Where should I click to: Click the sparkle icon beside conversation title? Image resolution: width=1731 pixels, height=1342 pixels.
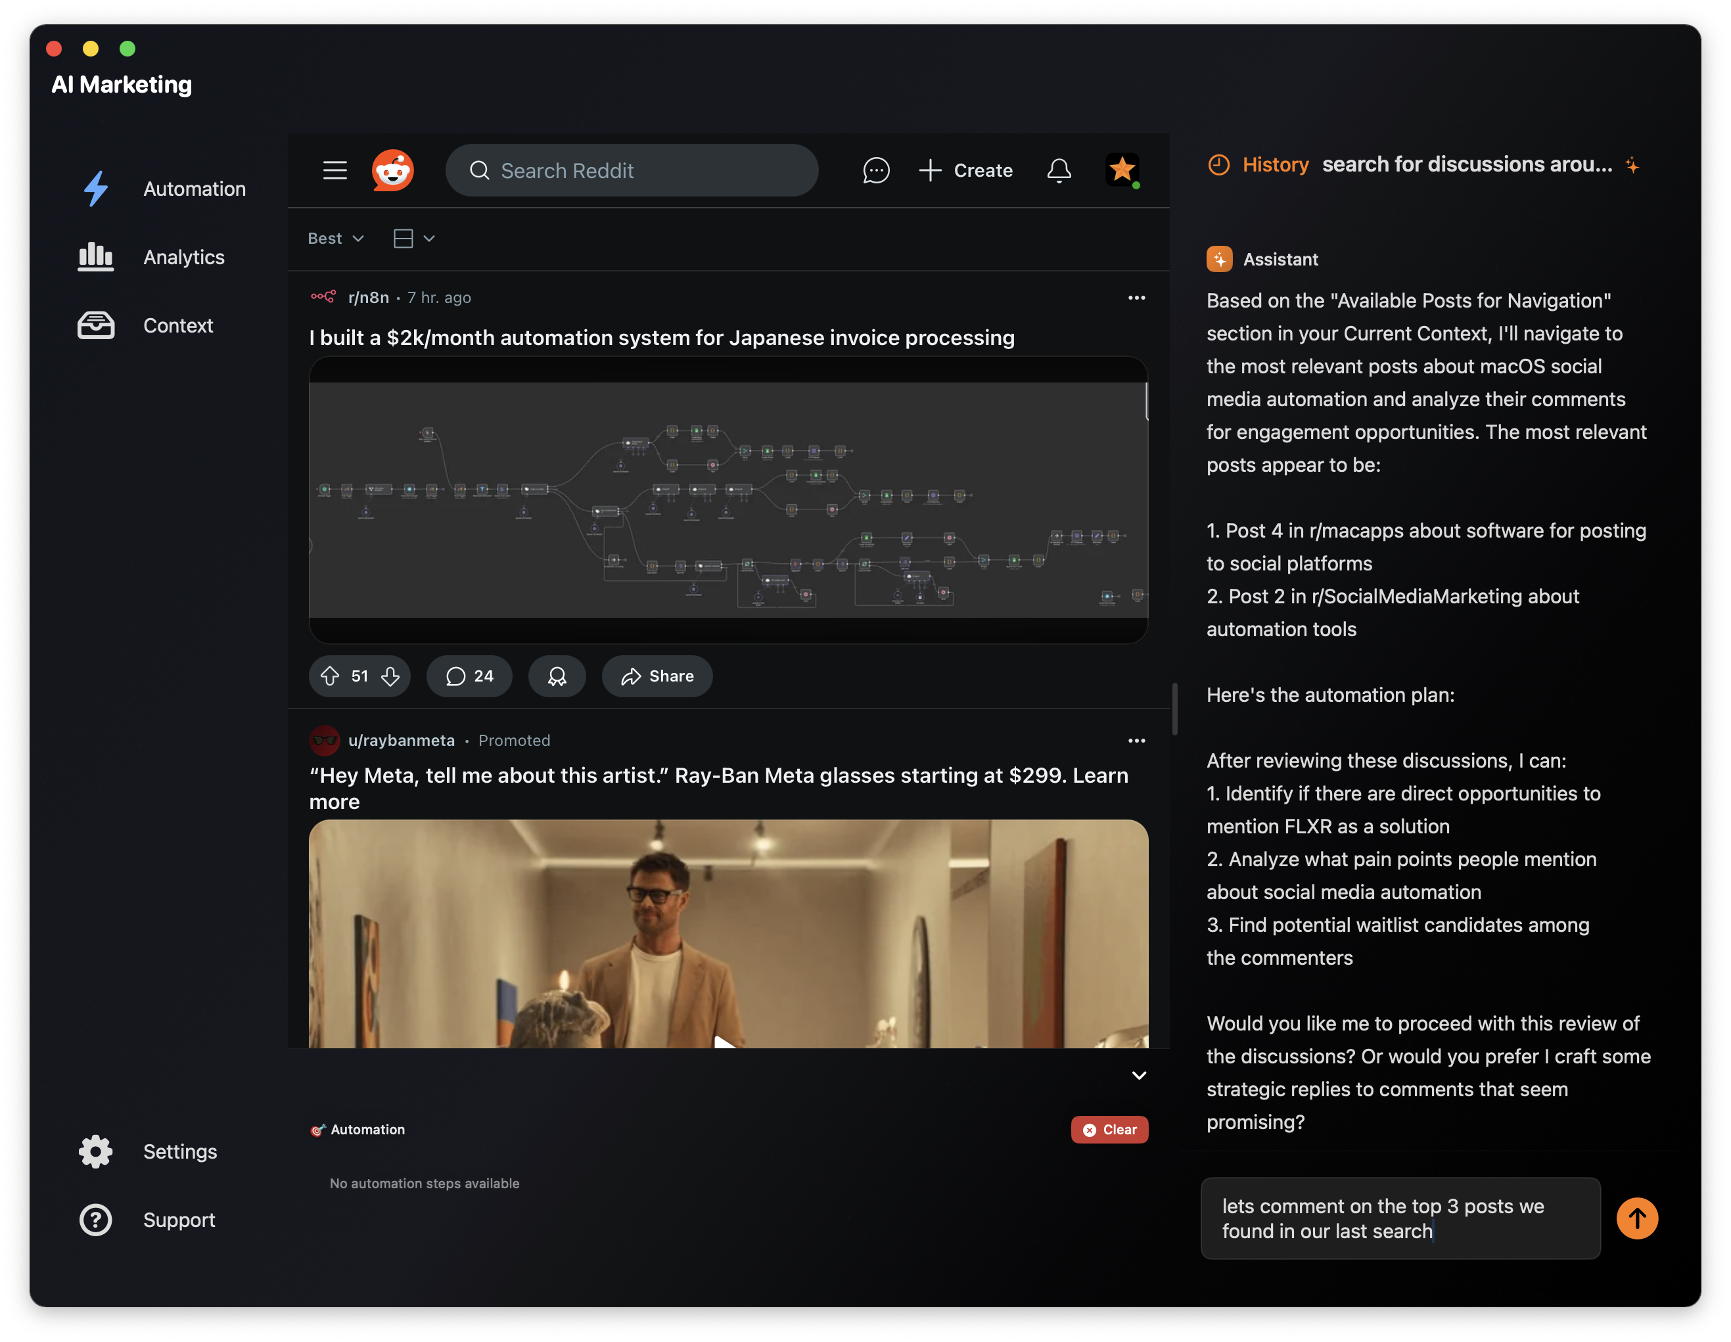click(1632, 165)
